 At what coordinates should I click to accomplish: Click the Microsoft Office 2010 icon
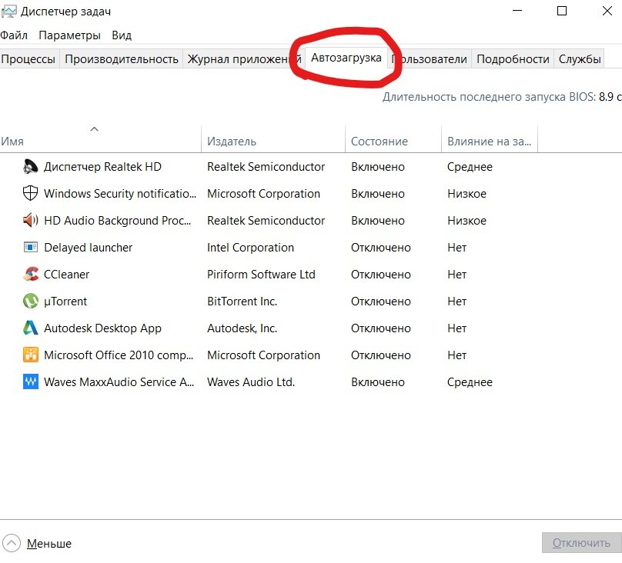[30, 355]
